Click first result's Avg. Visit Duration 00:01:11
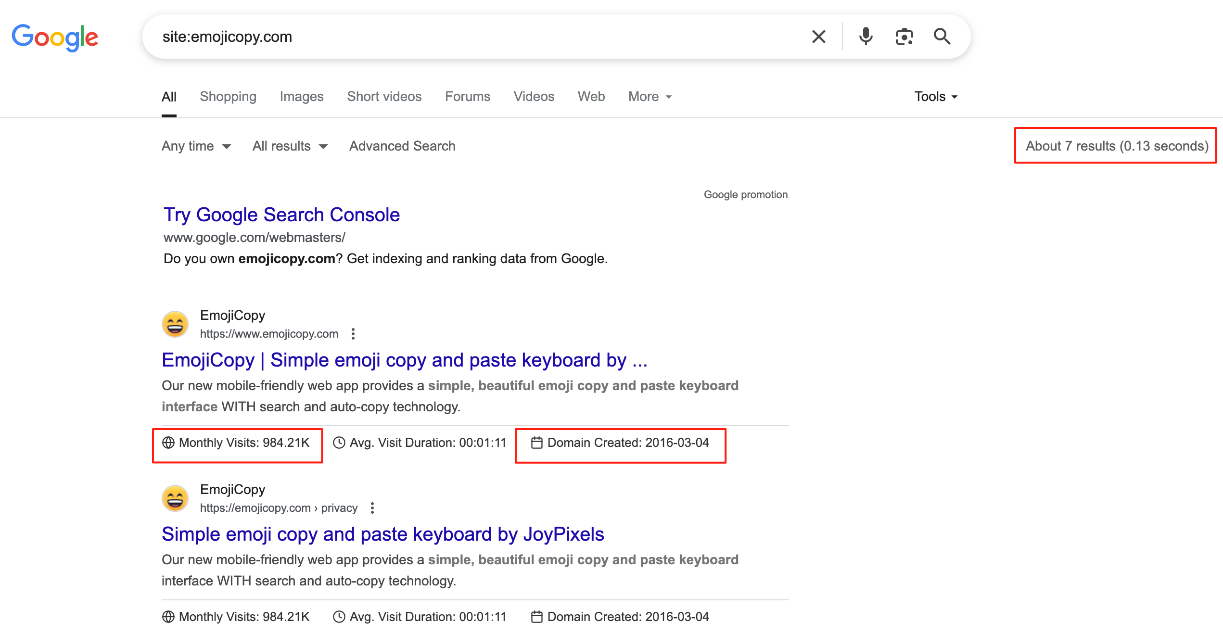 pos(428,443)
